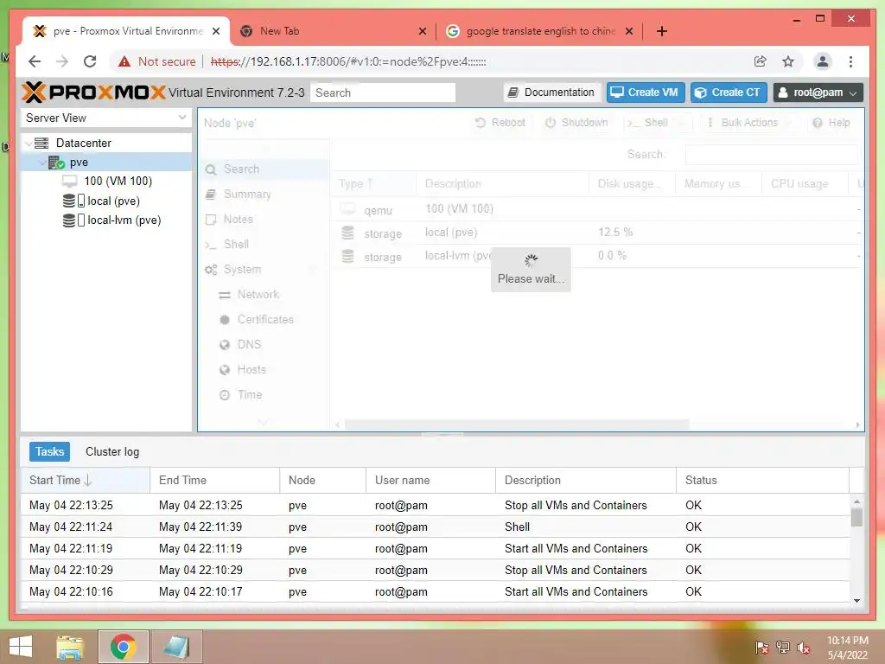Open the Chrome three-dot menu
This screenshot has width=885, height=664.
coord(850,61)
